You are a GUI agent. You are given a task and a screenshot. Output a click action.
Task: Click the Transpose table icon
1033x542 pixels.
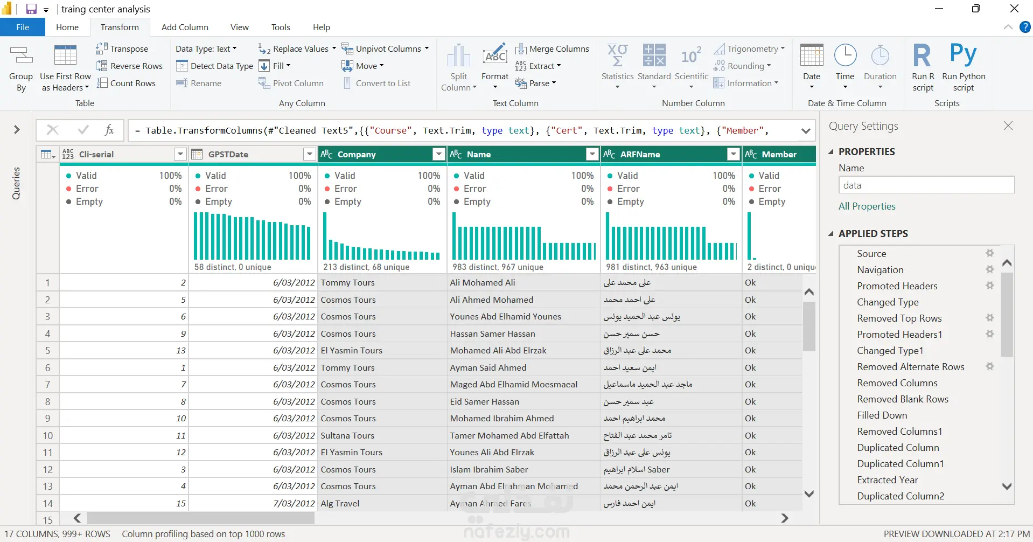pyautogui.click(x=101, y=48)
